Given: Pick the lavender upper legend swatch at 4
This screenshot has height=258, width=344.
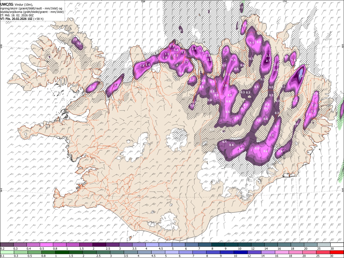Looking at the screenshot, I should coord(152,245).
